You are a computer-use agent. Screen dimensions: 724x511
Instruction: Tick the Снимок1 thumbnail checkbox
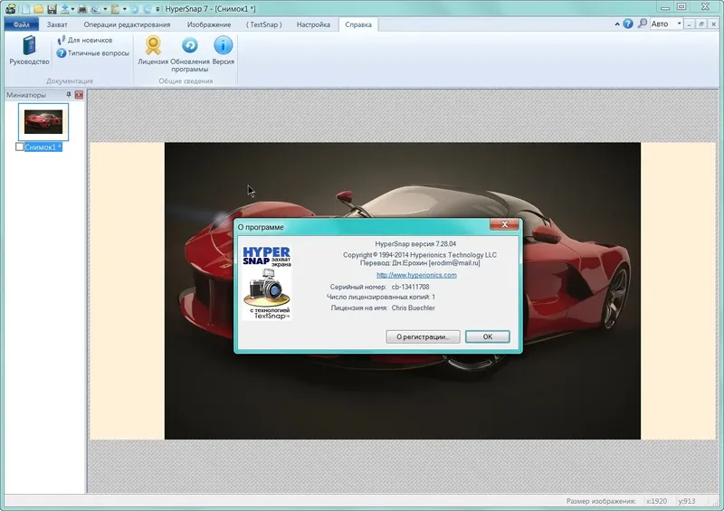(20, 147)
